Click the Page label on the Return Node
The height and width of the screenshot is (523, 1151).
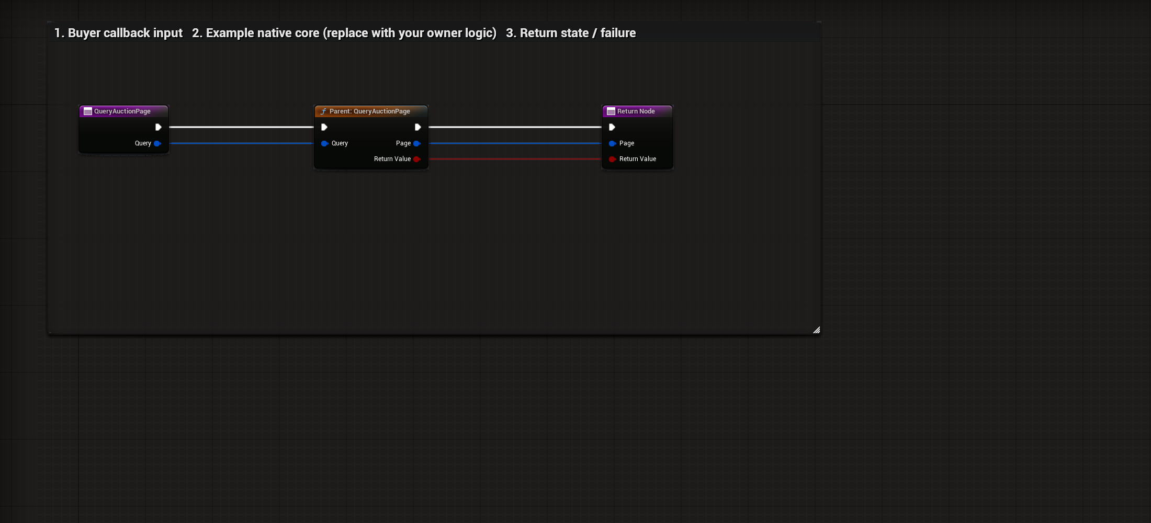pyautogui.click(x=626, y=143)
